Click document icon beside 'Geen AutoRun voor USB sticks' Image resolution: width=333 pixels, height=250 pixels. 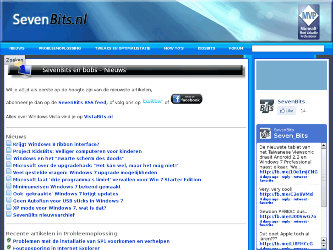[9, 200]
